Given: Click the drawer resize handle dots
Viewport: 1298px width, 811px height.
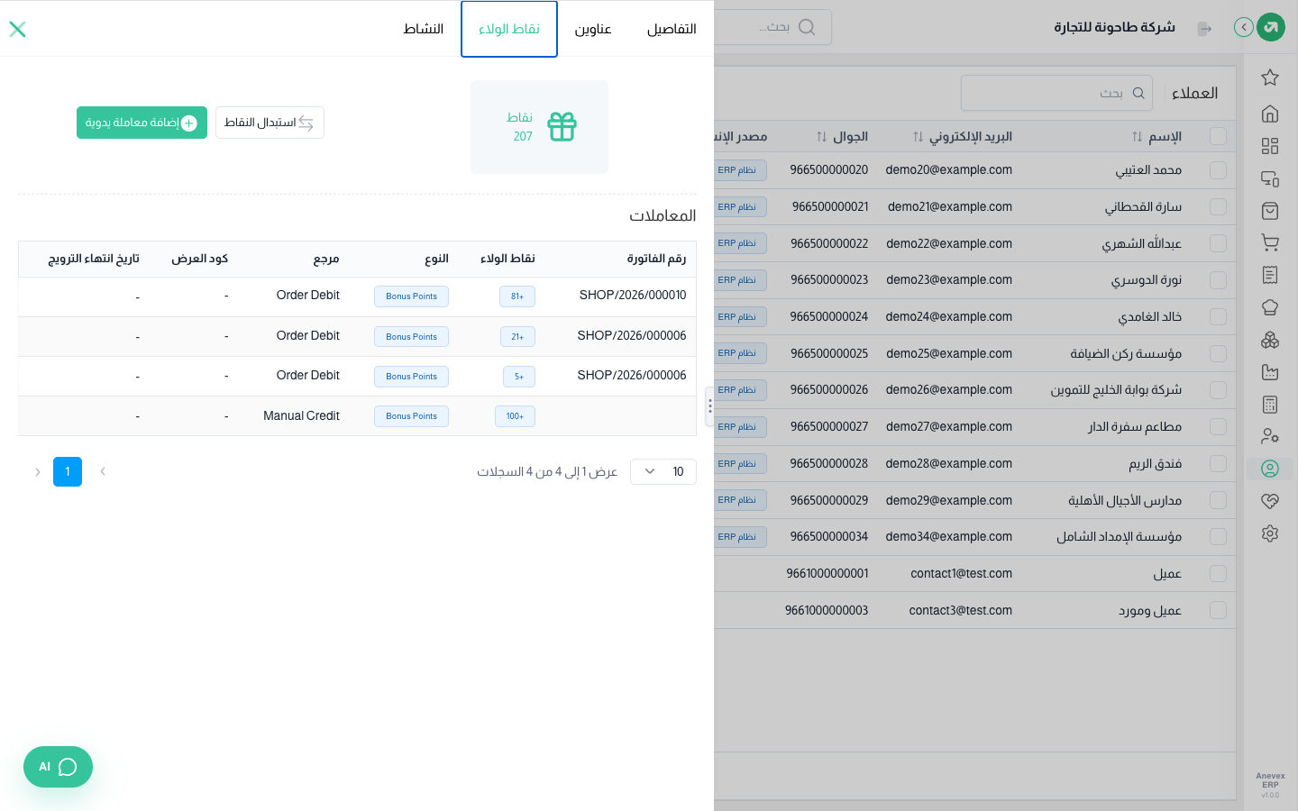Looking at the screenshot, I should tap(709, 406).
